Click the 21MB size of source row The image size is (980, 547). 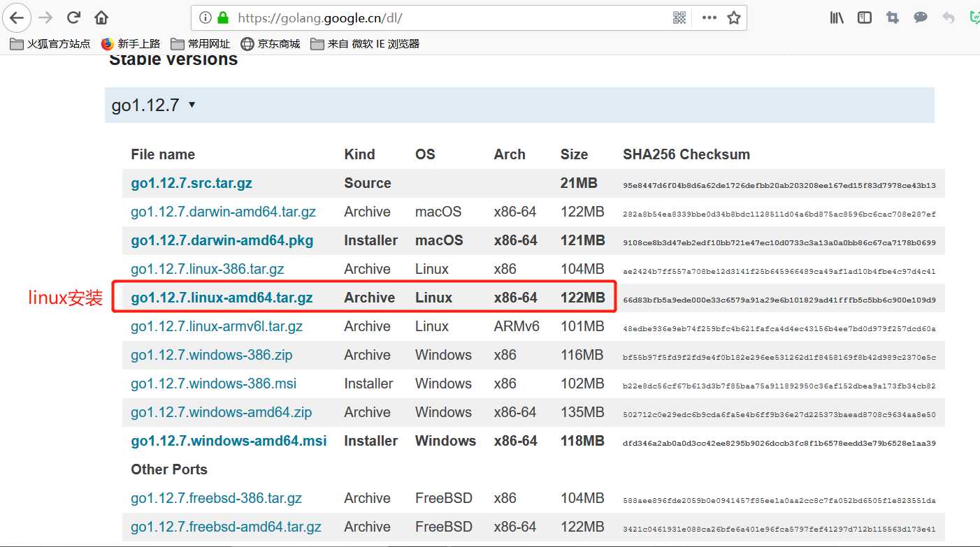click(x=579, y=183)
